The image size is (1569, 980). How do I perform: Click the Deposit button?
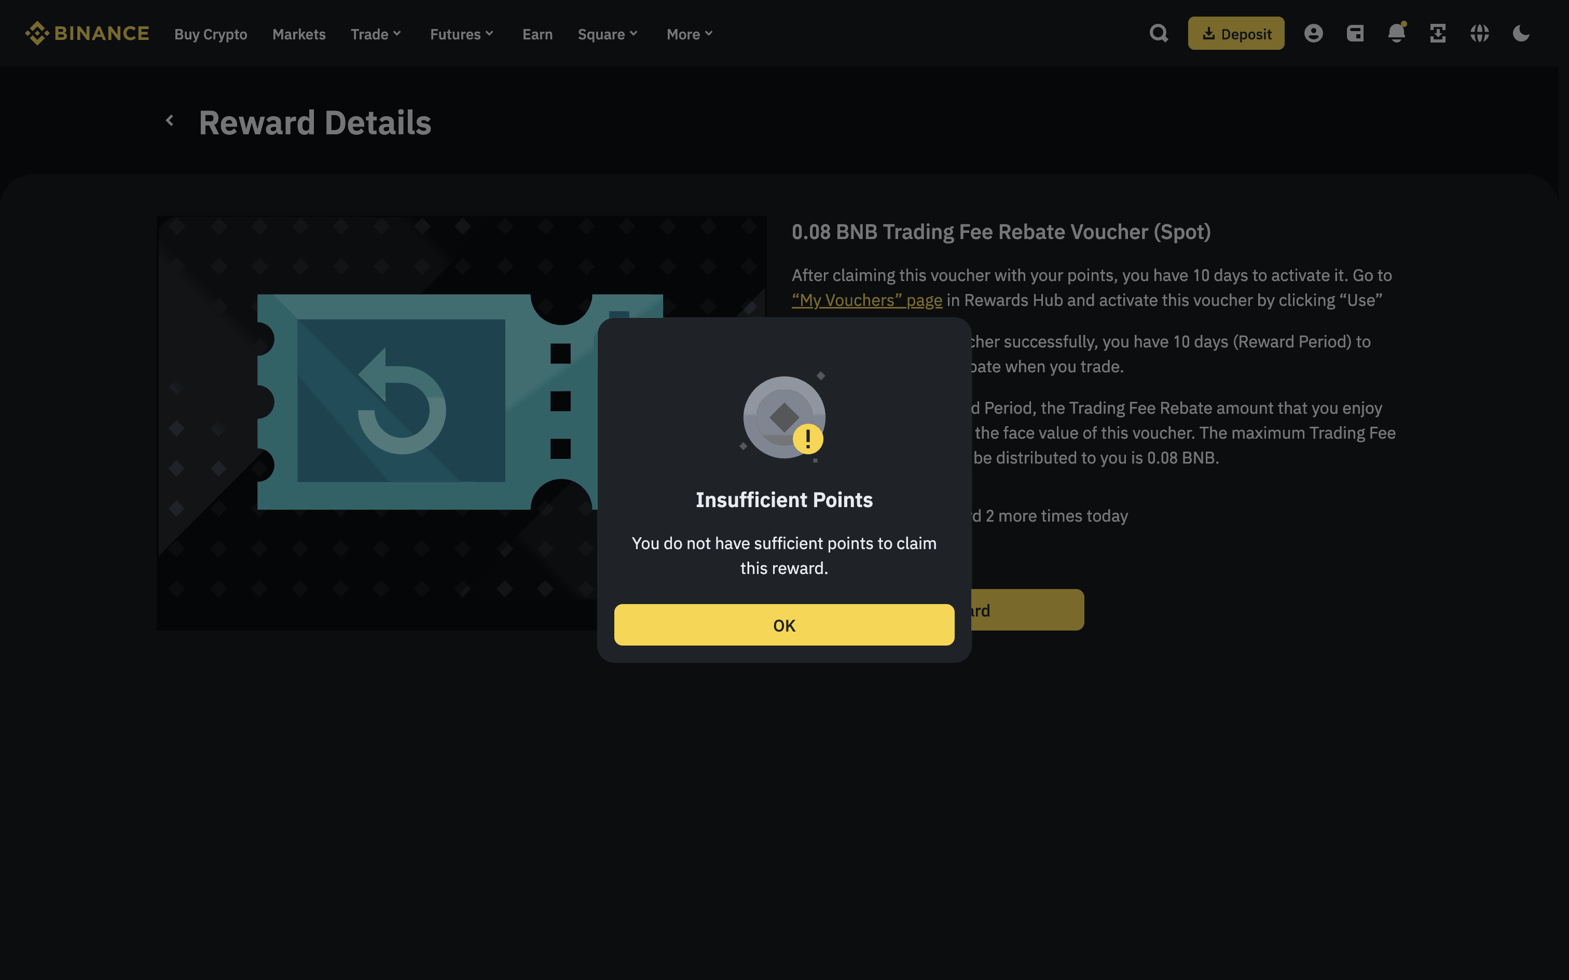click(1236, 34)
